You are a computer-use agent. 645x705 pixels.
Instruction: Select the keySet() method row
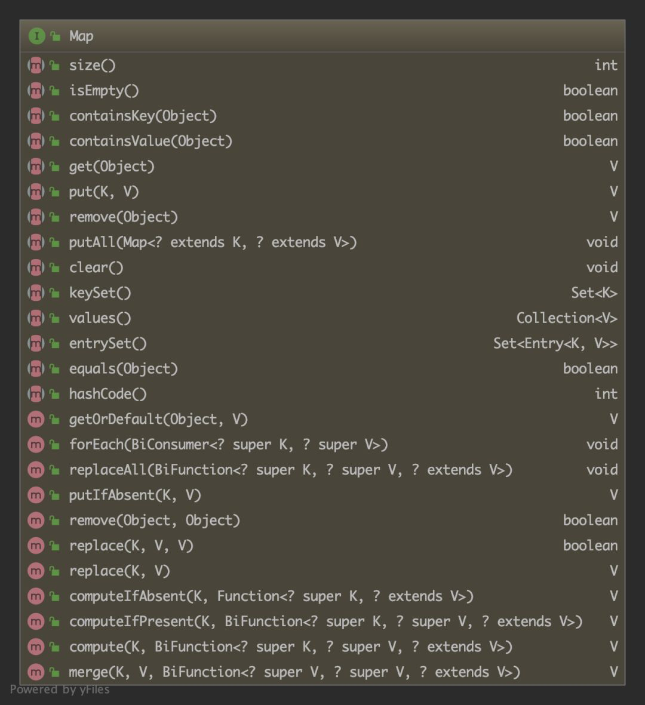100,293
